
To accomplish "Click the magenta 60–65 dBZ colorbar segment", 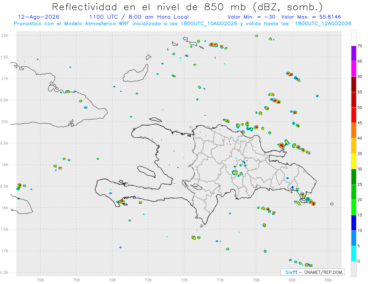I will pyautogui.click(x=354, y=69).
